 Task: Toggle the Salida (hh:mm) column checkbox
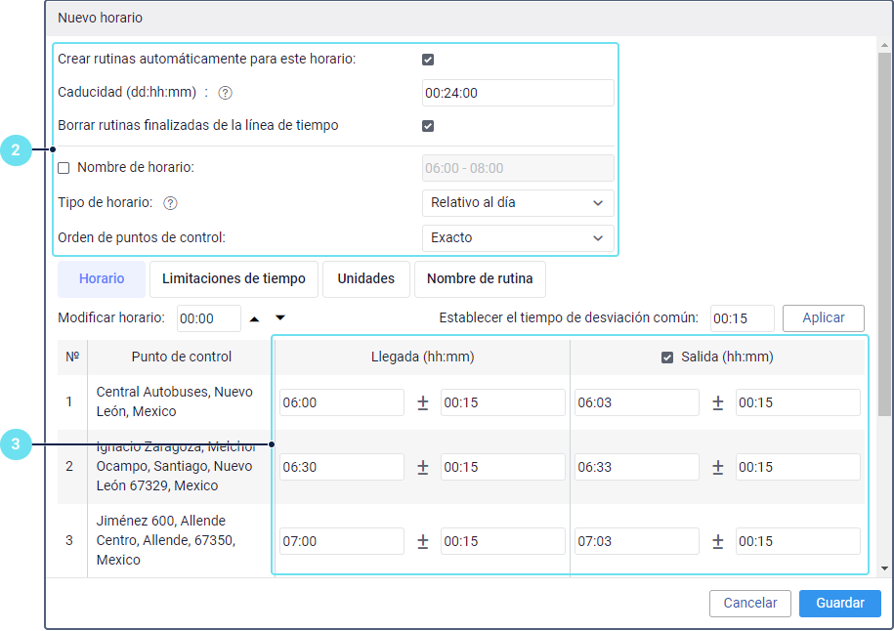668,358
